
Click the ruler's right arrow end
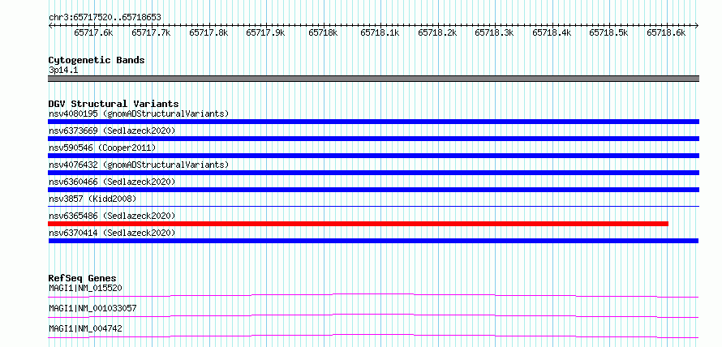[x=697, y=26]
